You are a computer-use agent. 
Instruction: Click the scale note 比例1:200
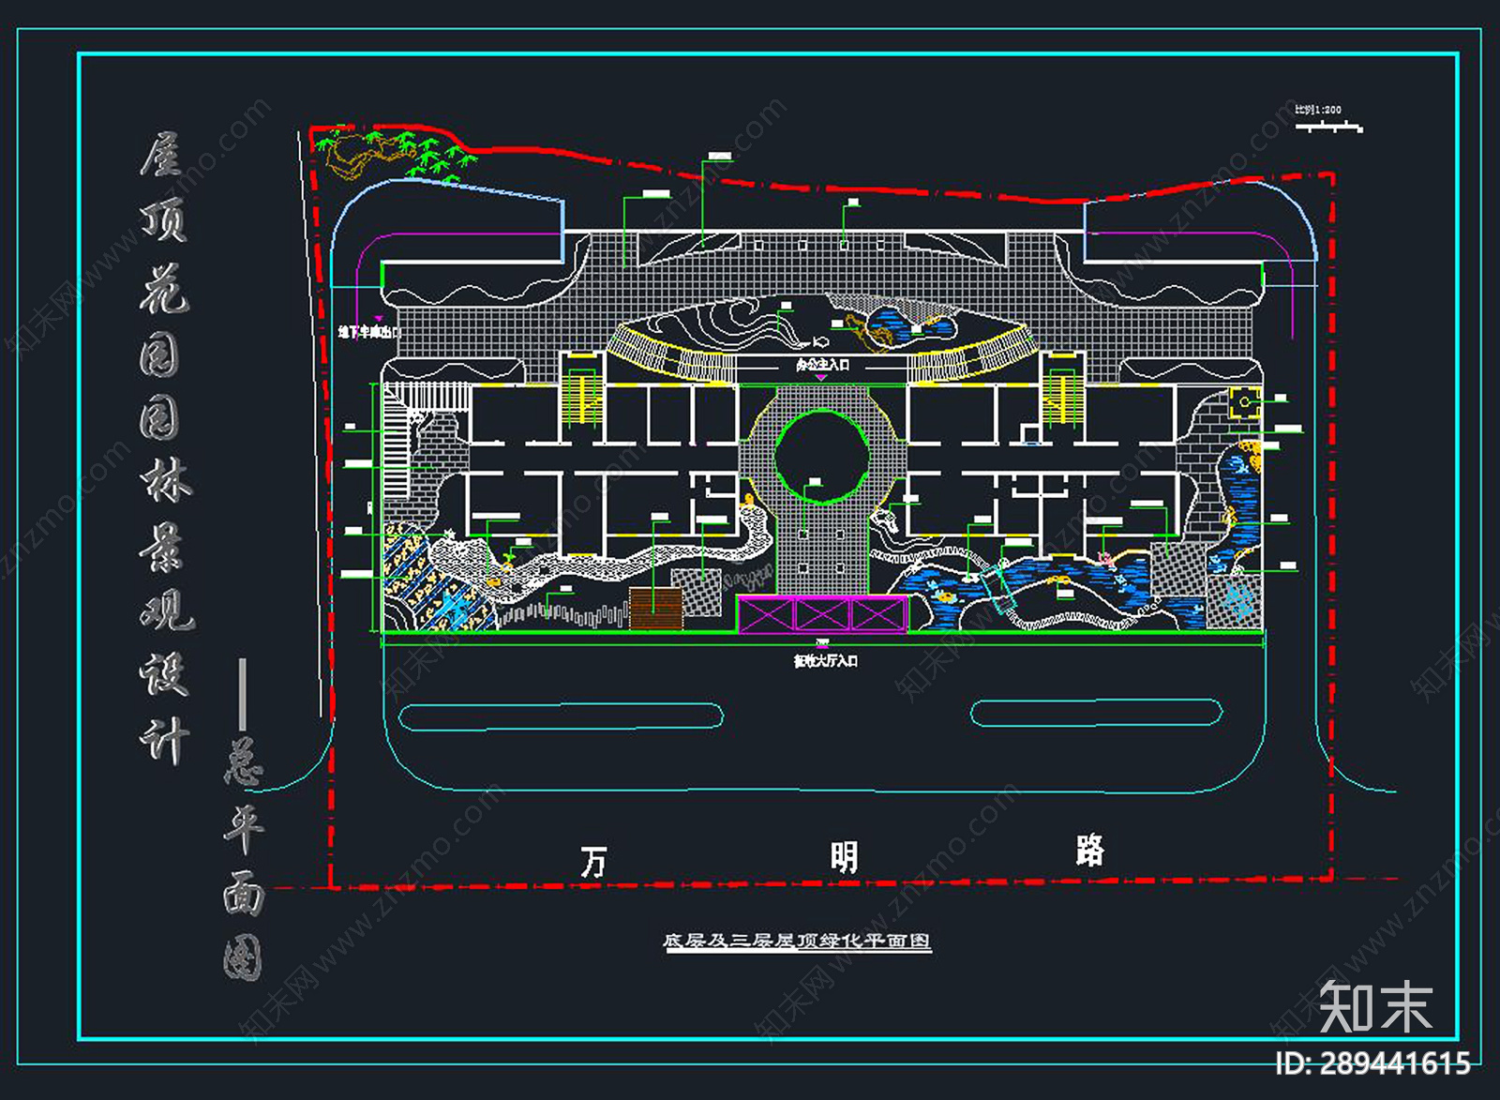(1317, 110)
